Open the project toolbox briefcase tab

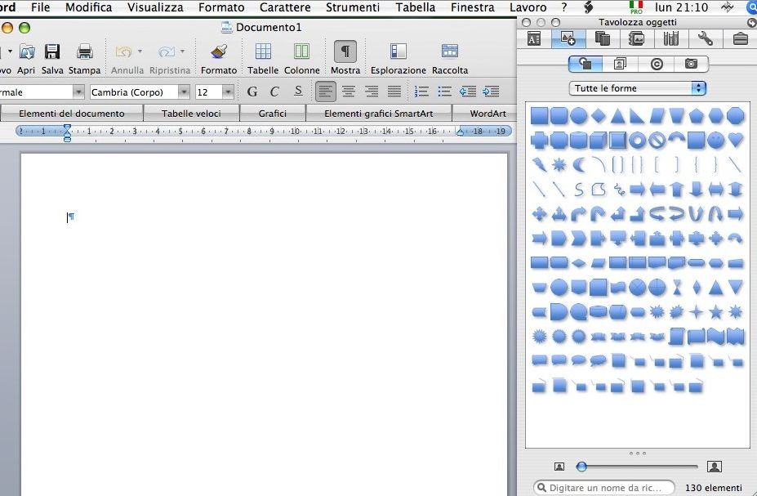[740, 38]
